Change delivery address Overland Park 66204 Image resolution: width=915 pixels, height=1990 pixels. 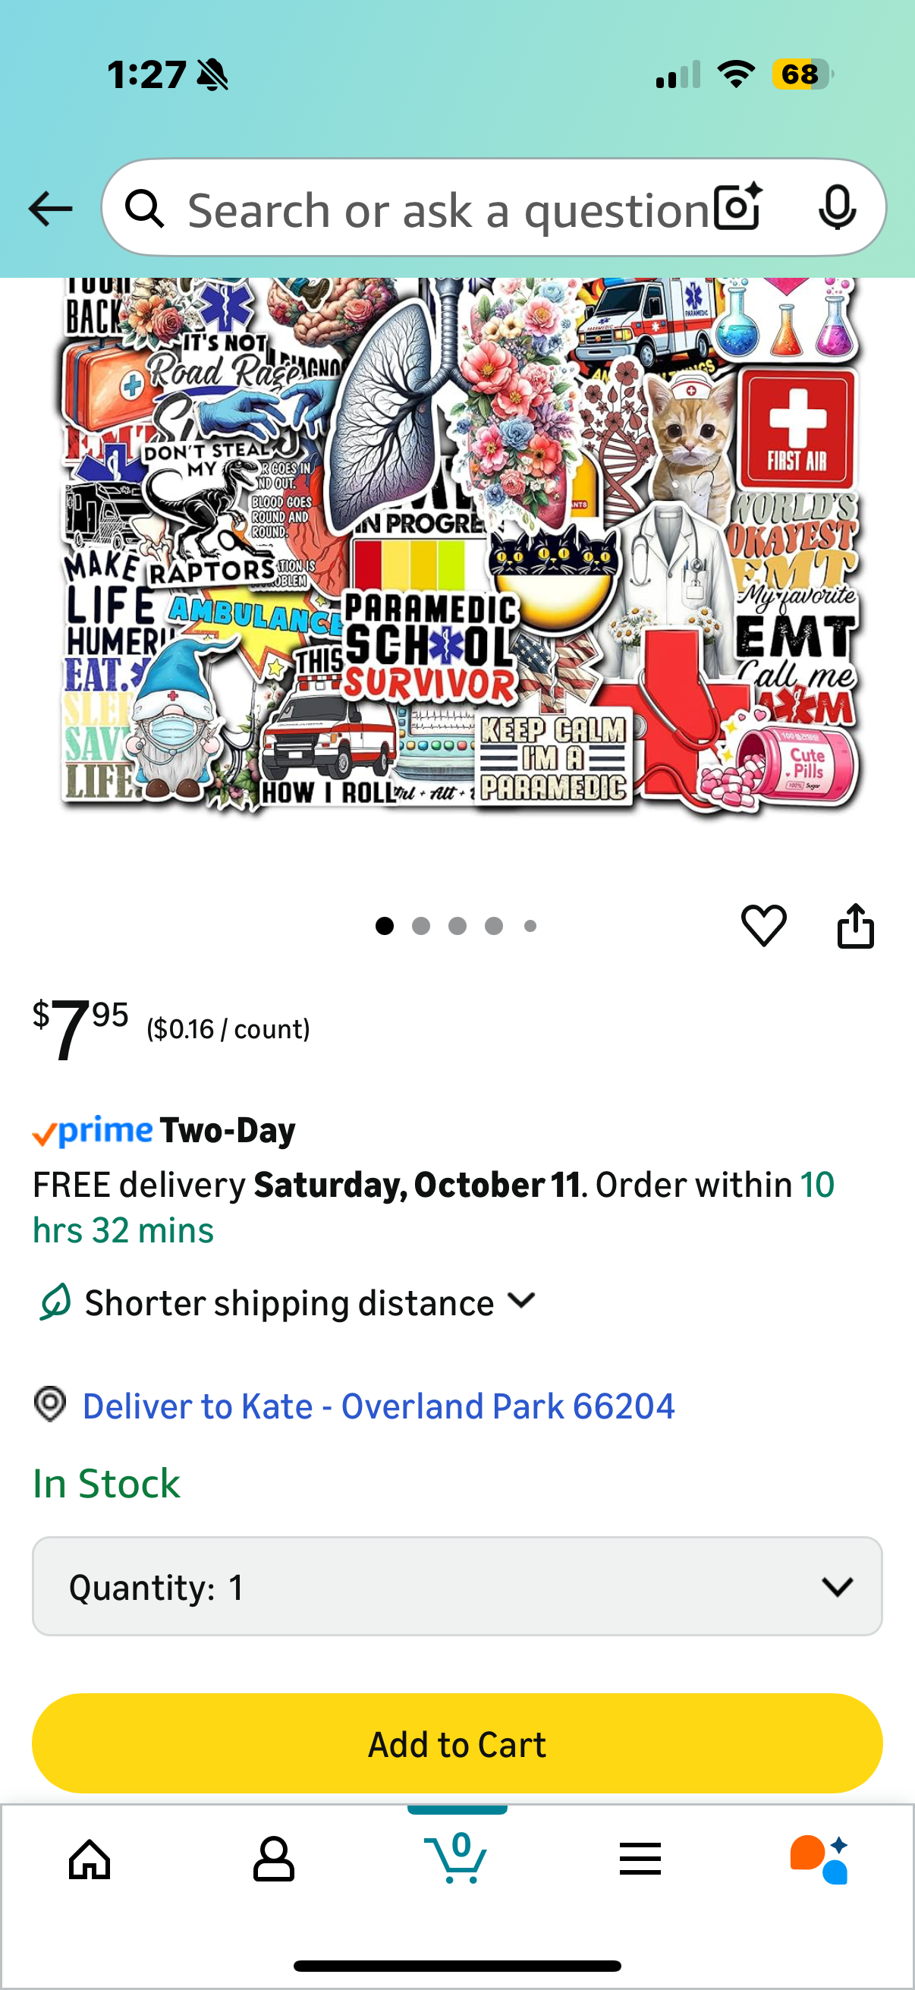coord(379,1406)
